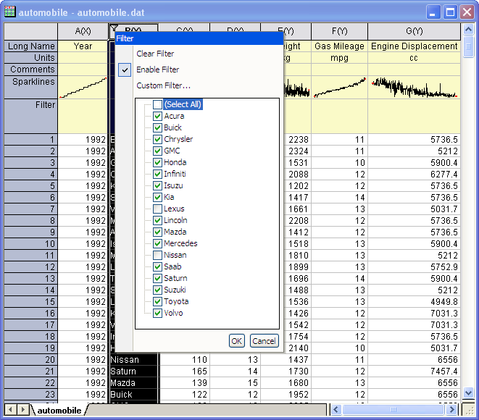Image resolution: width=479 pixels, height=420 pixels.
Task: Click the Gas Mileage long name cell
Action: (x=339, y=46)
